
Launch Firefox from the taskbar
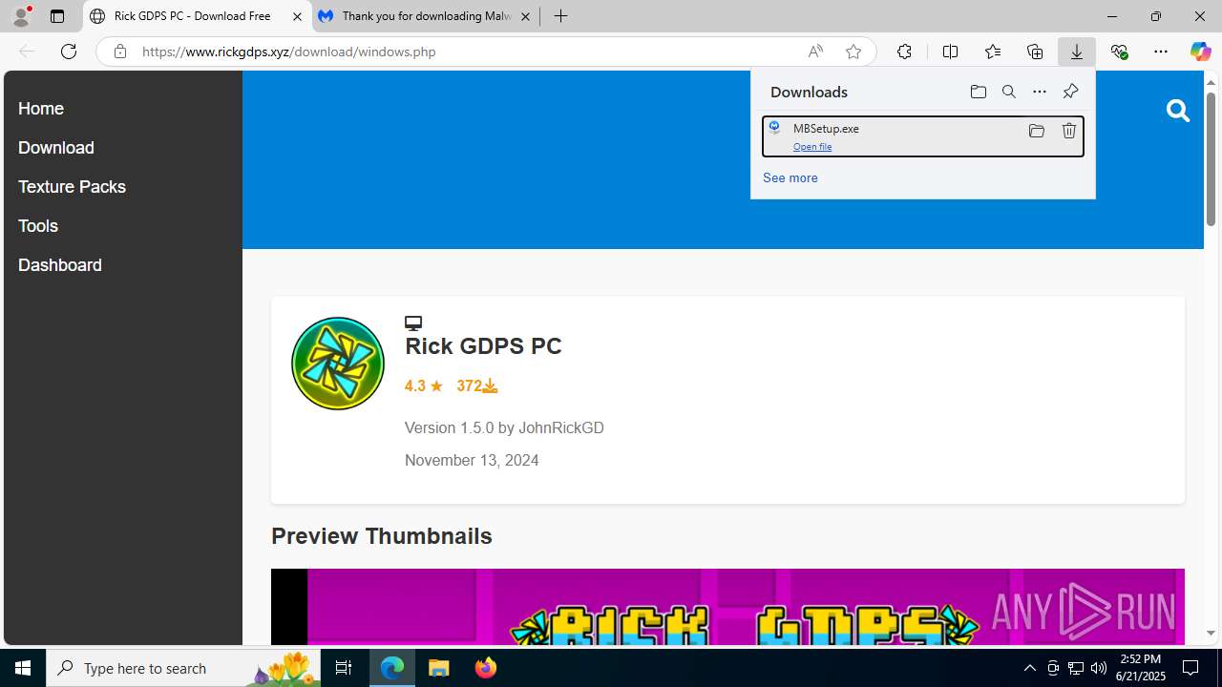(x=485, y=668)
